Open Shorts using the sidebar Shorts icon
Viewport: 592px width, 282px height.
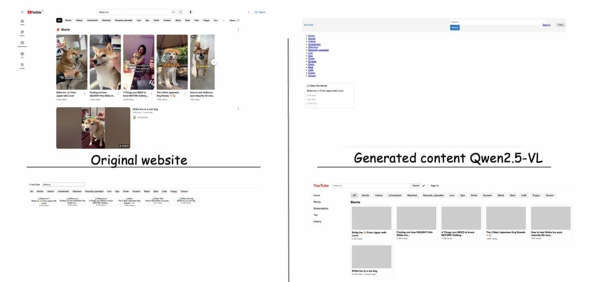tap(22, 31)
